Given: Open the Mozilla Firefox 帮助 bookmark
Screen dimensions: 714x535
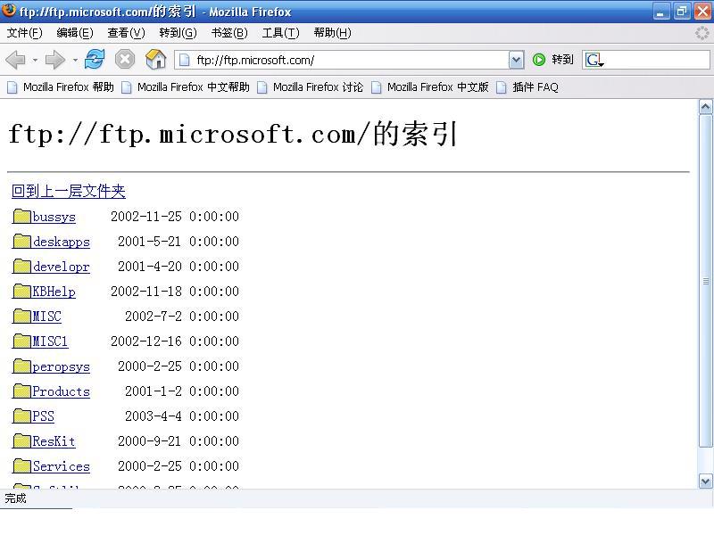Looking at the screenshot, I should 61,86.
